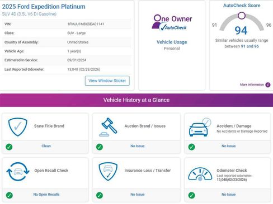Open the View Window Sticker button

[107, 81]
